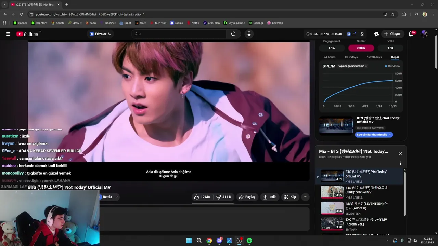The height and width of the screenshot is (246, 438).
Task: Click the 1.6% Engagement value
Action: [x=332, y=48]
